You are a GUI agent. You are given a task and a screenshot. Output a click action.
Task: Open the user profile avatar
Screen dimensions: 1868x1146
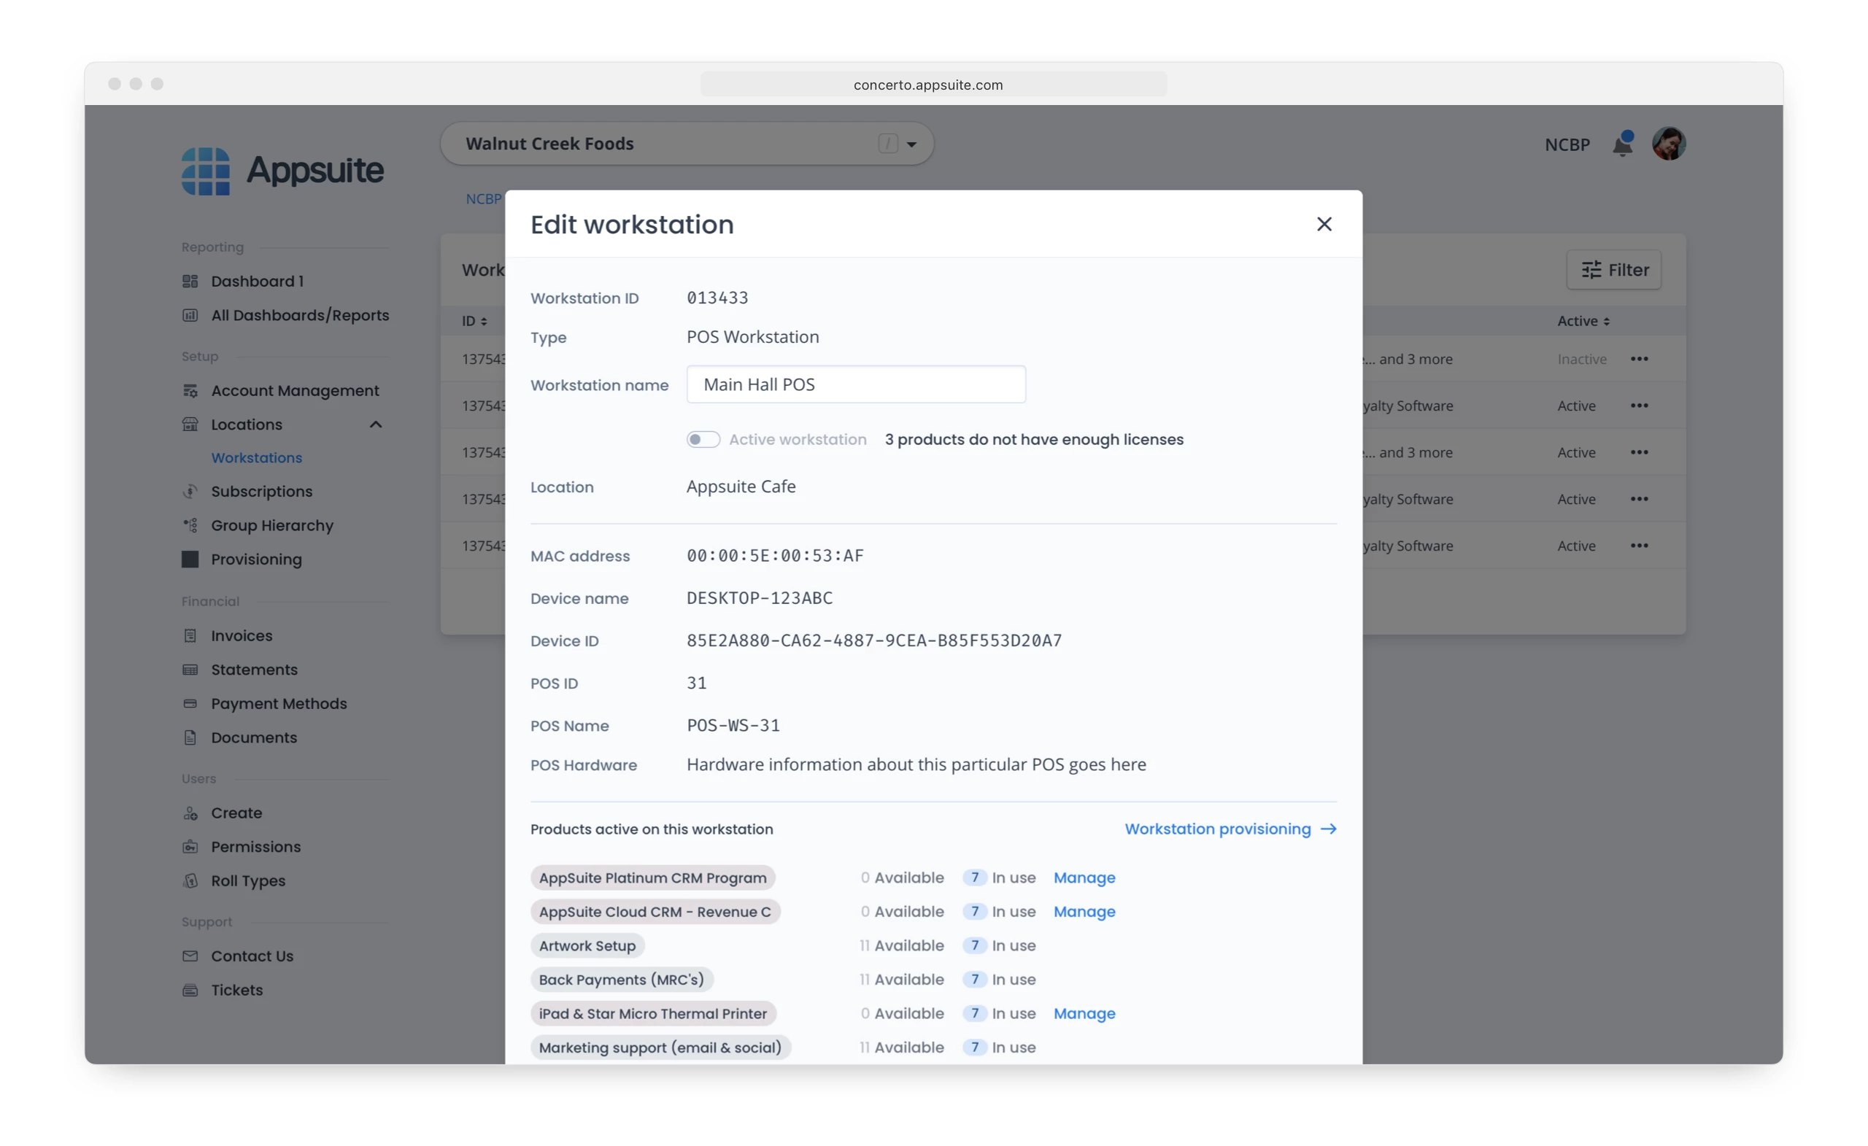1668,143
